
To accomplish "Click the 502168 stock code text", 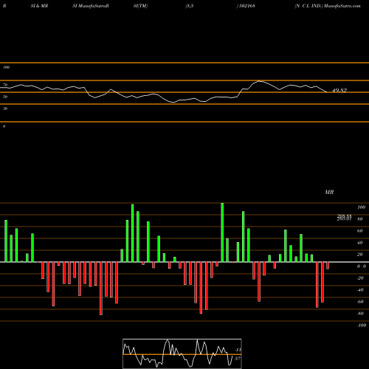I will (x=246, y=6).
